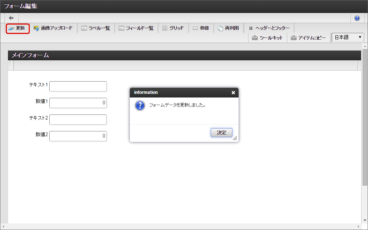368x230 pixels.
Task: Focus the テキスト2 input field
Action: (x=78, y=120)
